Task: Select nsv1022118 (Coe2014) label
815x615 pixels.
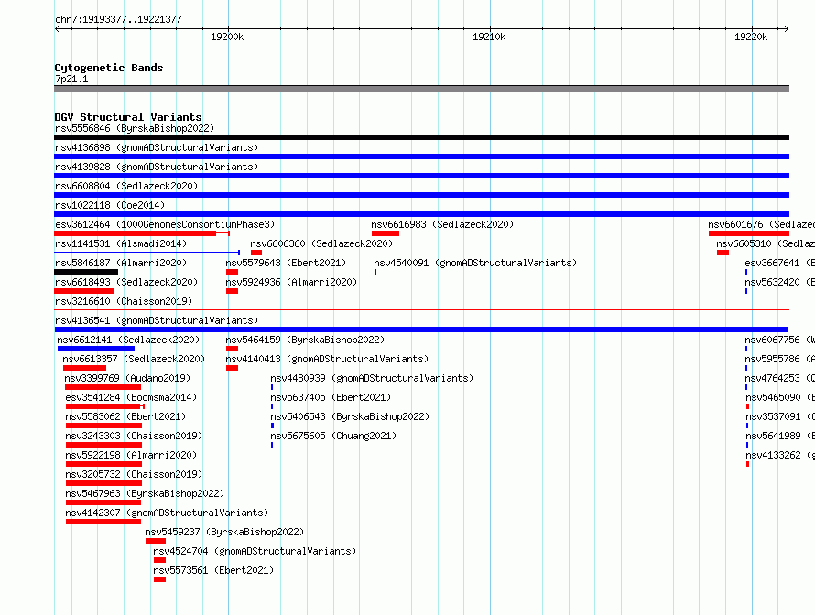Action: click(x=110, y=205)
